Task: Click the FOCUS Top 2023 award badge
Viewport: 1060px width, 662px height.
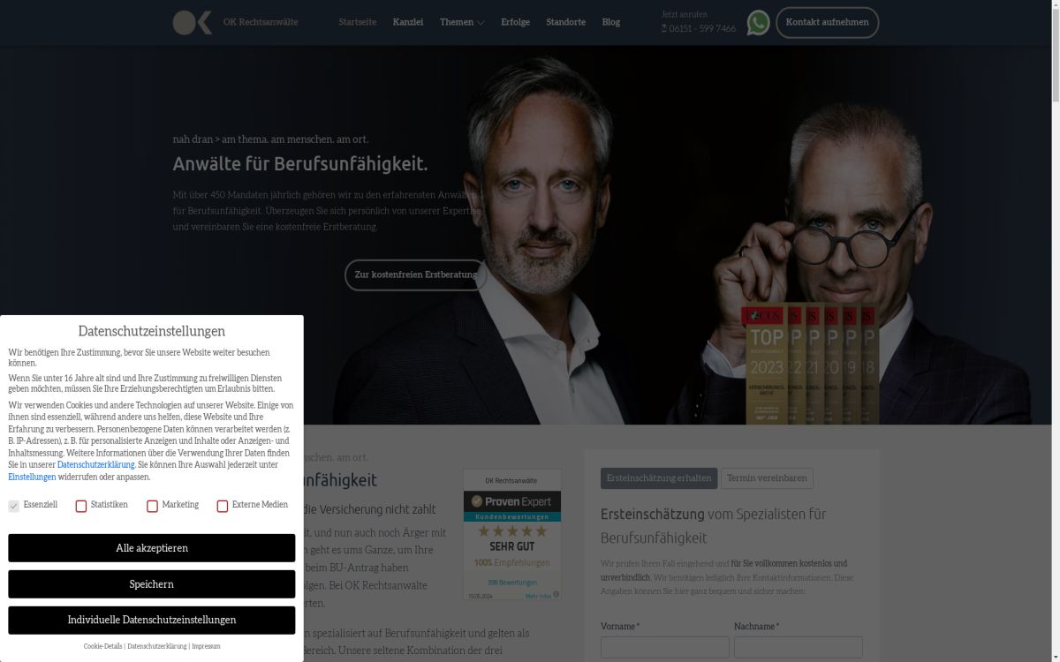Action: tap(765, 364)
